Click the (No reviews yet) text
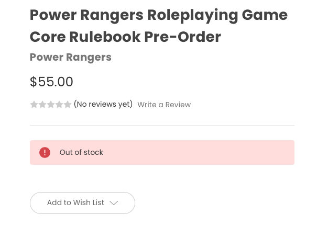Screen dimensions: 328x237 [103, 104]
